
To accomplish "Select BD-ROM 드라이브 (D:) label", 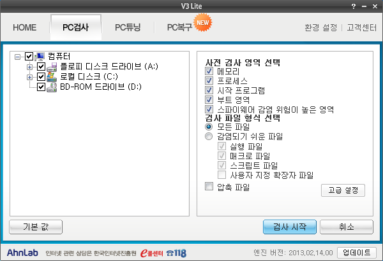I will pyautogui.click(x=101, y=87).
